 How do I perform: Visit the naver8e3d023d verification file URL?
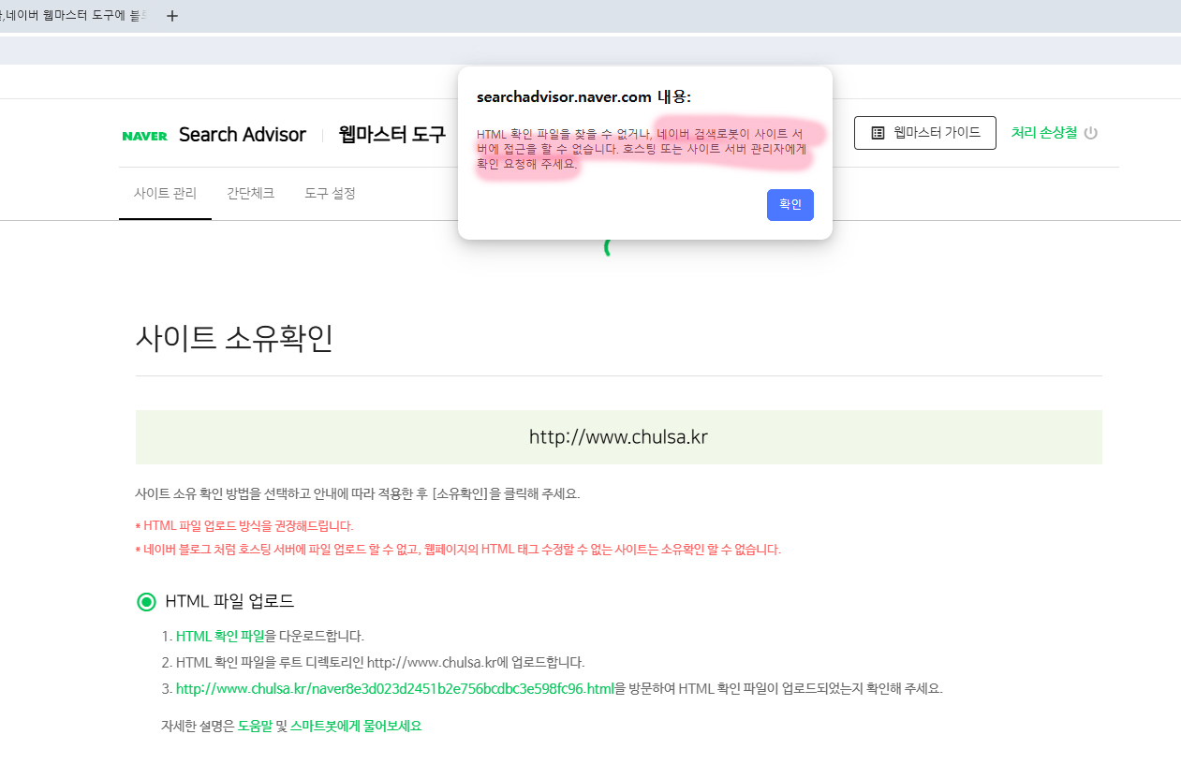click(x=394, y=689)
